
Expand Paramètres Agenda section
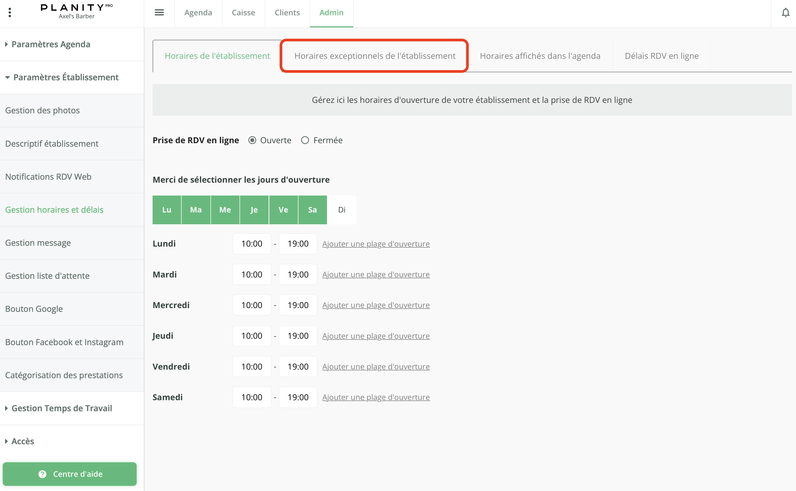51,44
